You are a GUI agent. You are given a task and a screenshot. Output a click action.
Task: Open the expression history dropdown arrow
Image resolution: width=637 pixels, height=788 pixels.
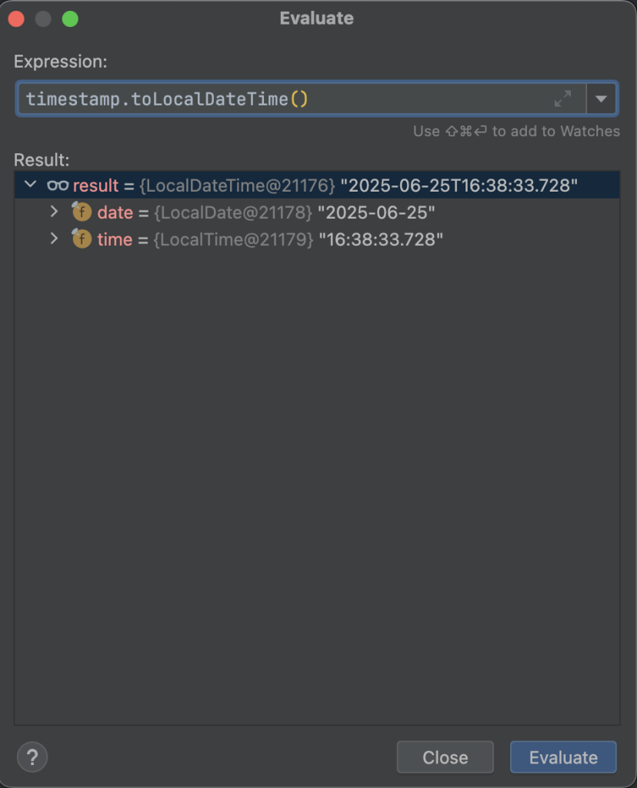click(602, 98)
